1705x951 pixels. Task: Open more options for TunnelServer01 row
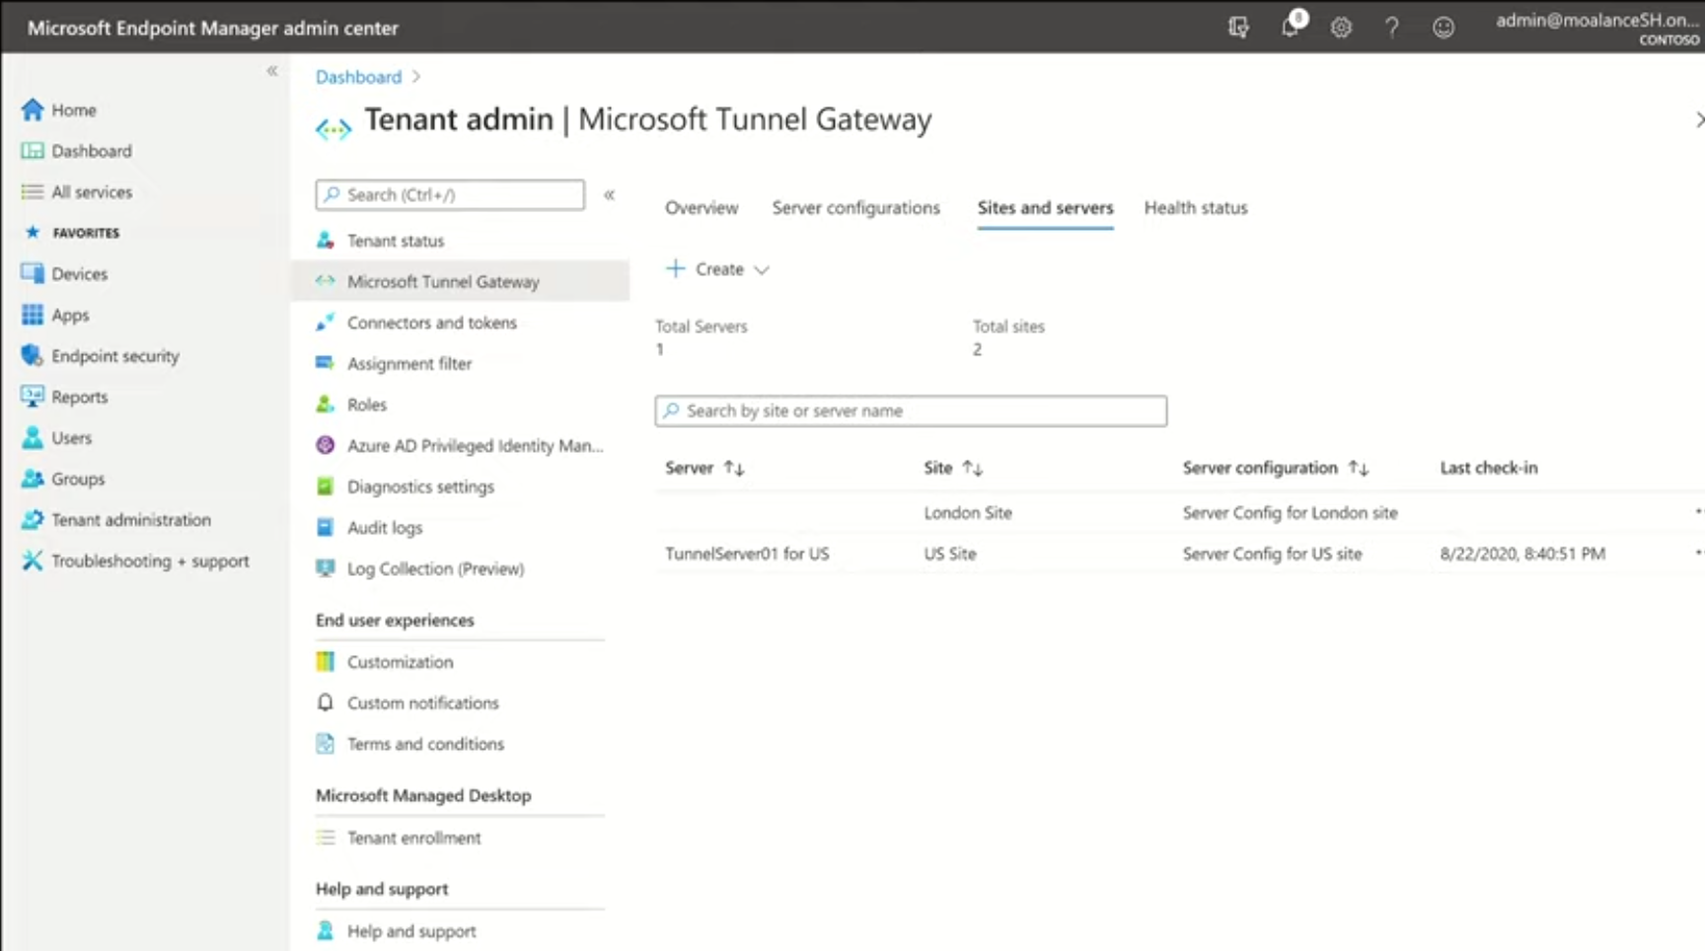1698,553
